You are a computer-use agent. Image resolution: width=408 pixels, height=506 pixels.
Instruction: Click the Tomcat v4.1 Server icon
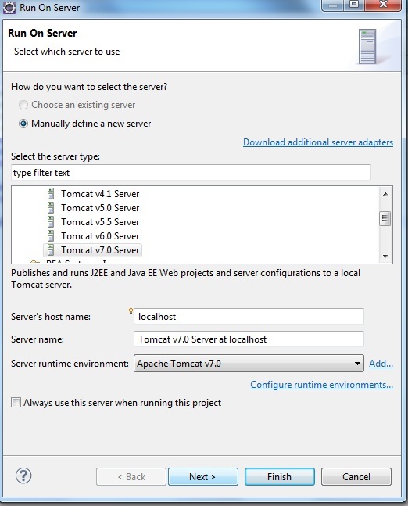51,194
